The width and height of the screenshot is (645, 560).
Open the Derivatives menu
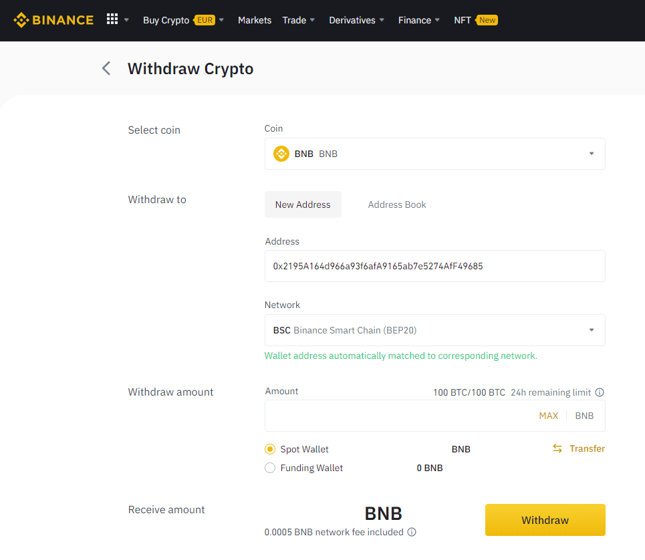[x=352, y=20]
